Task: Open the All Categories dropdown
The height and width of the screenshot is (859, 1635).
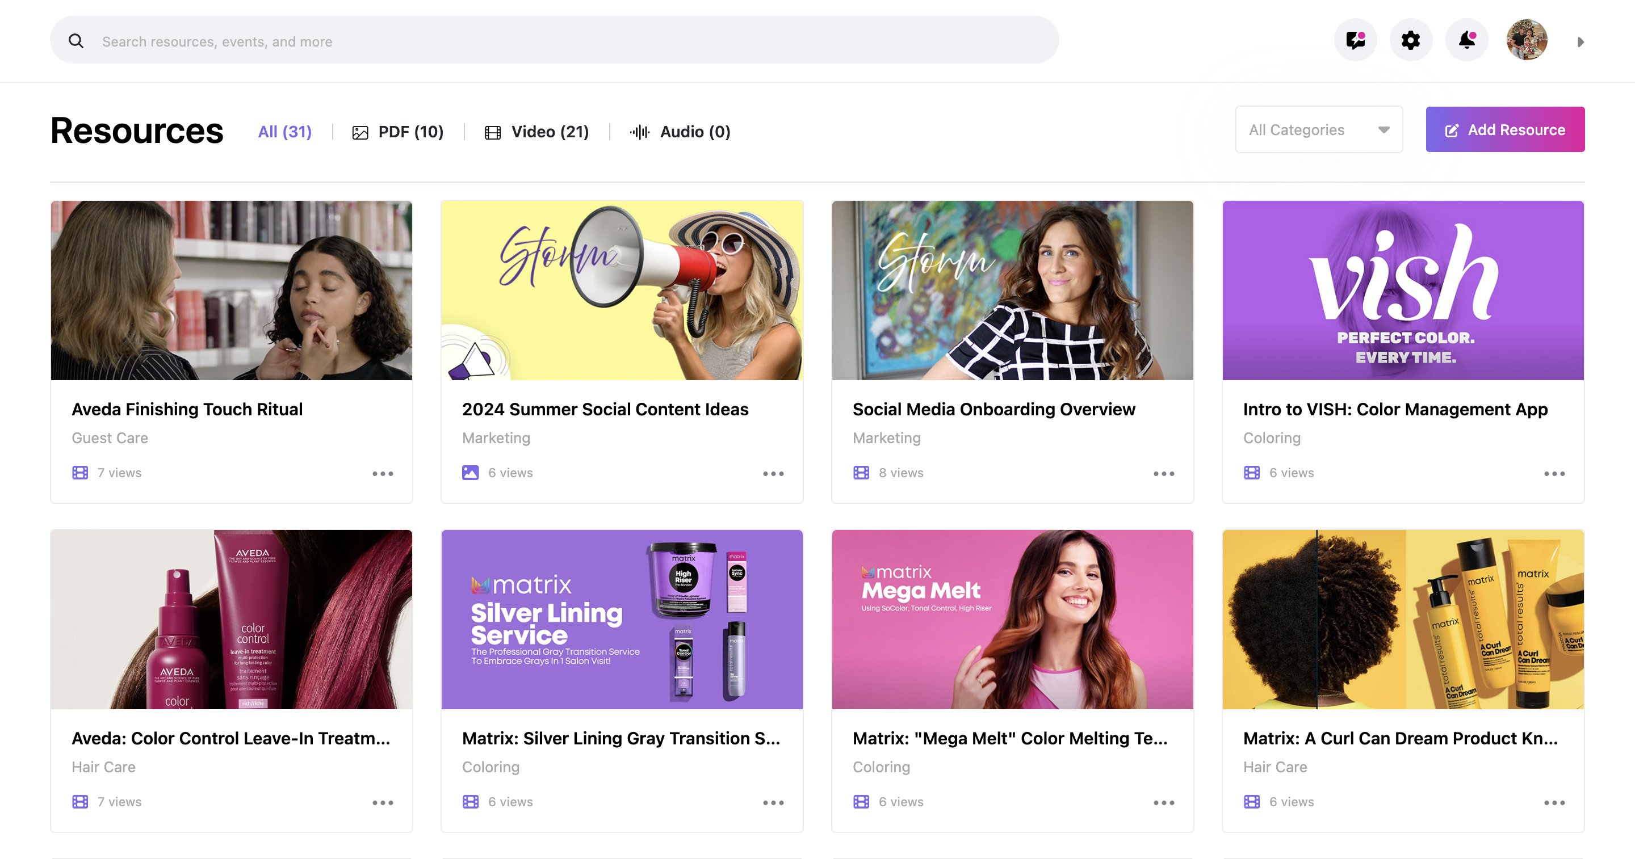Action: click(x=1319, y=129)
